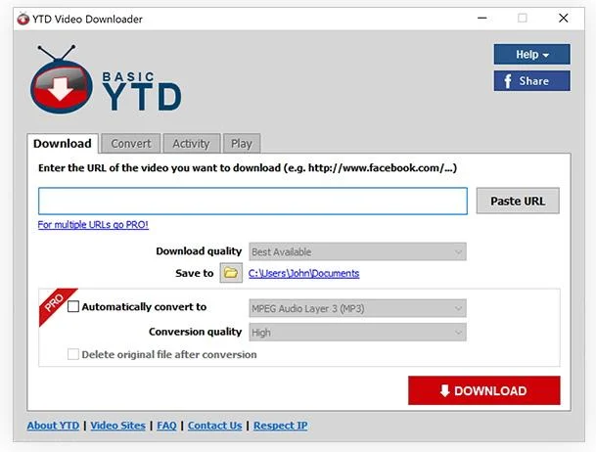The image size is (596, 452).
Task: Click the Download quality label
Action: 199,251
